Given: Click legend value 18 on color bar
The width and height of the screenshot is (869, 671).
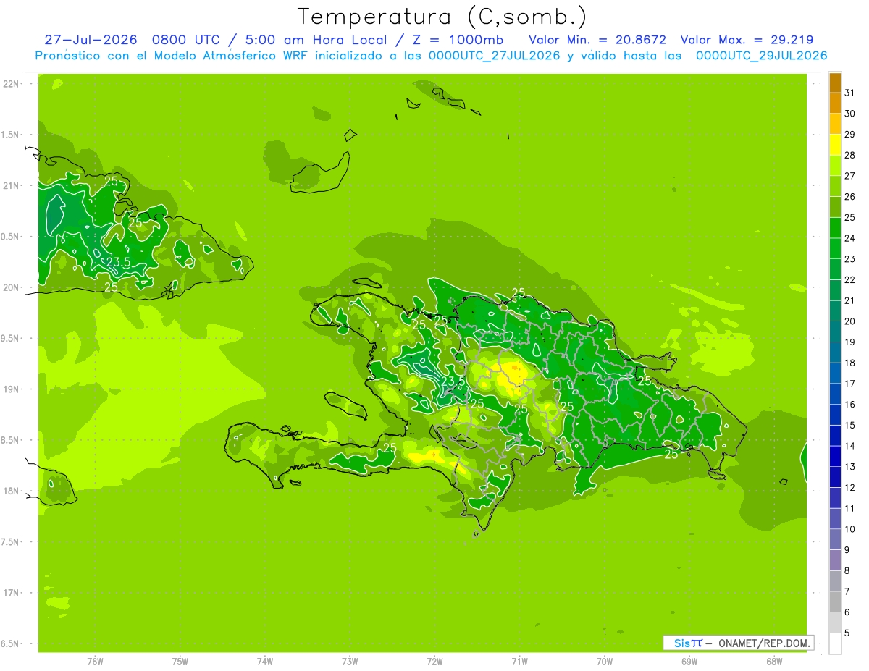Looking at the screenshot, I should [x=849, y=363].
